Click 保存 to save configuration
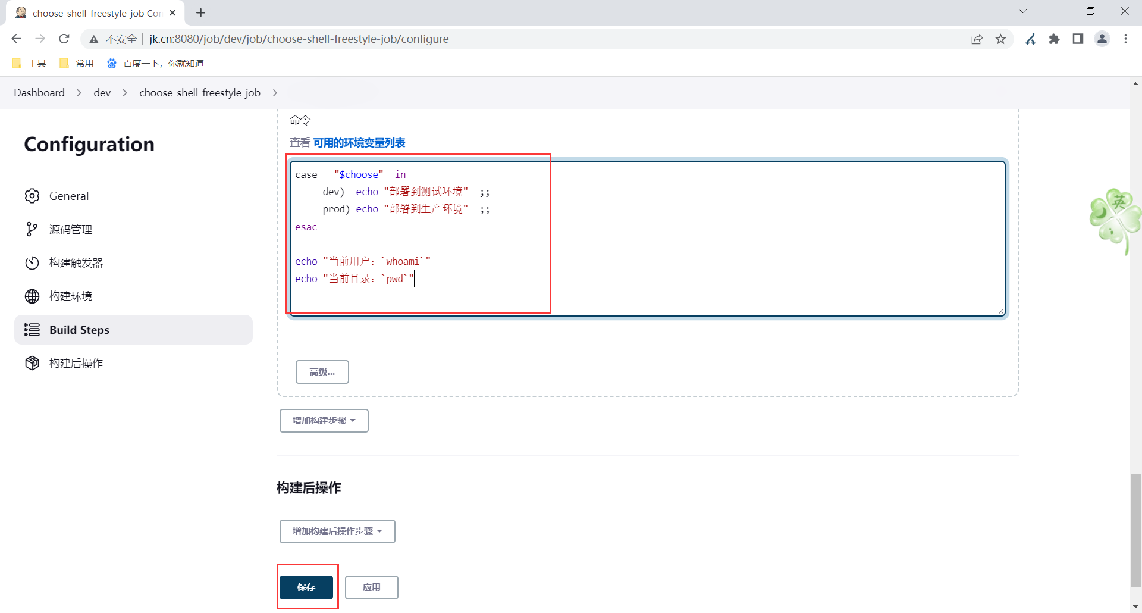 coord(306,587)
